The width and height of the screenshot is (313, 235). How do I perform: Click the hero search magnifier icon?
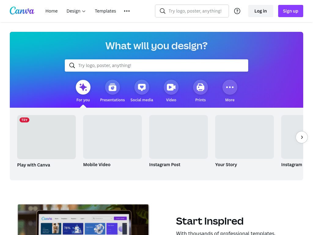(72, 65)
